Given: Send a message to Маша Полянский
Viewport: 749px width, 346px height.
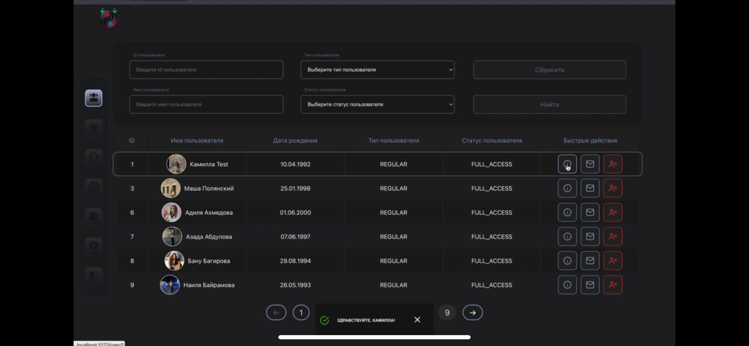Looking at the screenshot, I should pyautogui.click(x=590, y=188).
